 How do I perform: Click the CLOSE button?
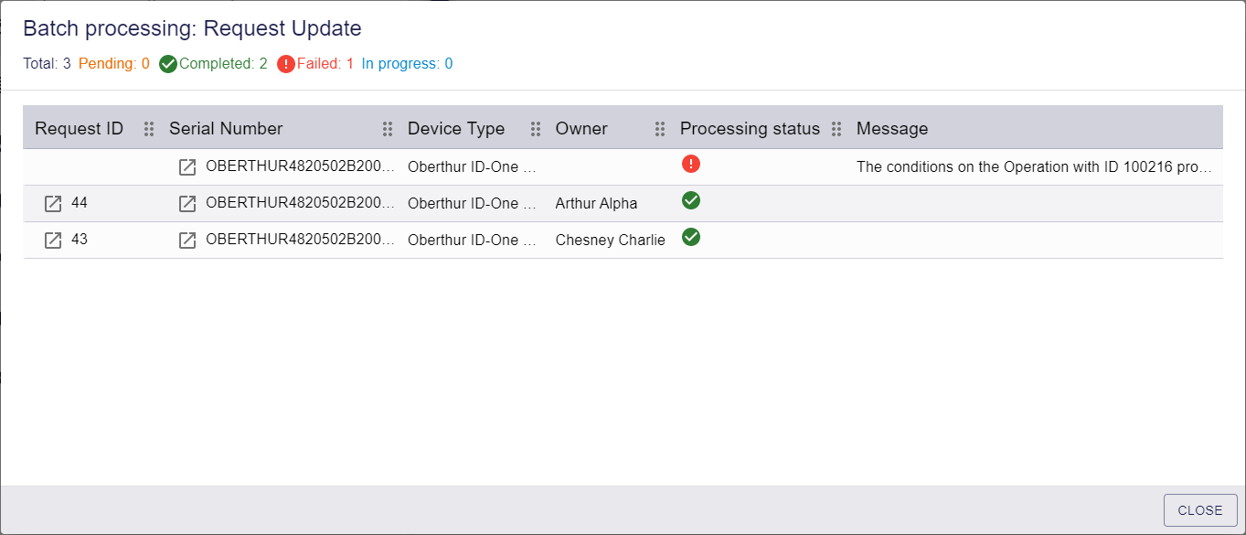tap(1200, 510)
